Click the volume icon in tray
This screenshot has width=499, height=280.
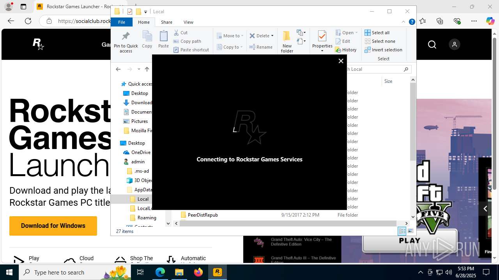point(449,272)
